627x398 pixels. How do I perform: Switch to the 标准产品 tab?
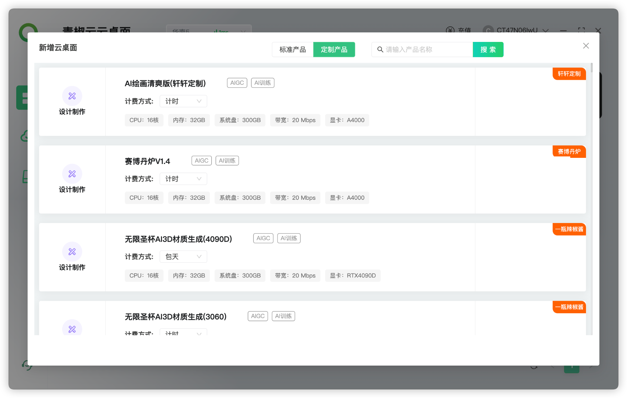pos(292,50)
